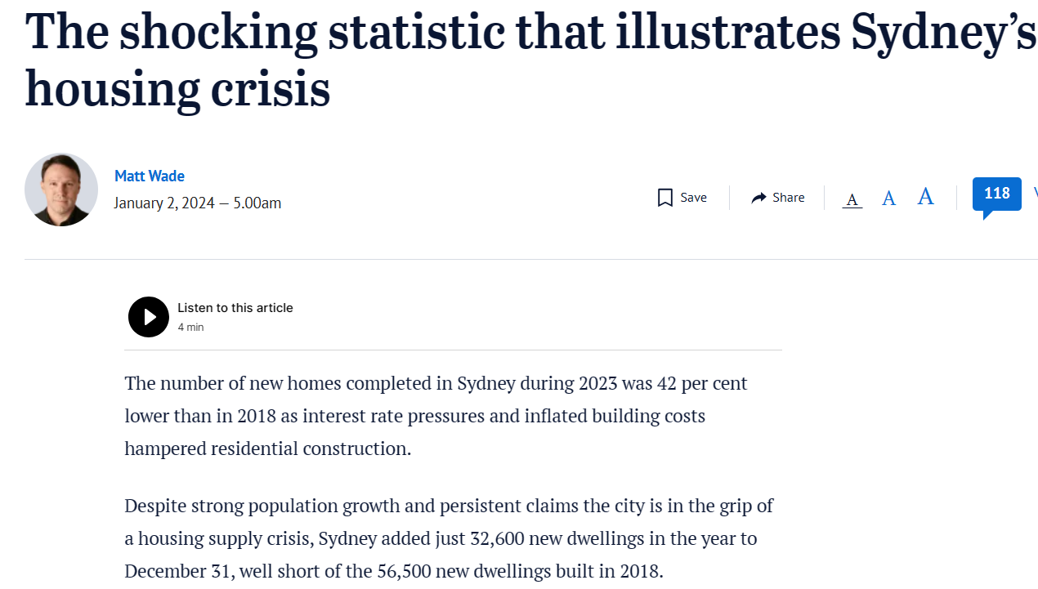Click the Save bookmark icon
Viewport: 1038px width, 589px height.
[665, 198]
